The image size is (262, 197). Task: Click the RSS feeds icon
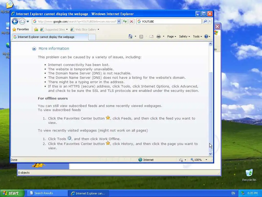[x=141, y=36]
